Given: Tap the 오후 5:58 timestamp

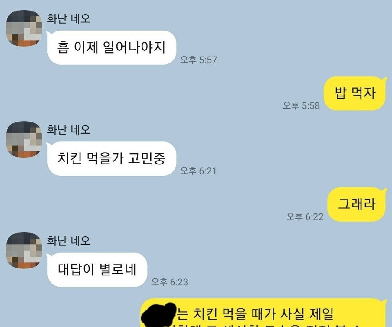Looking at the screenshot, I should tap(301, 105).
